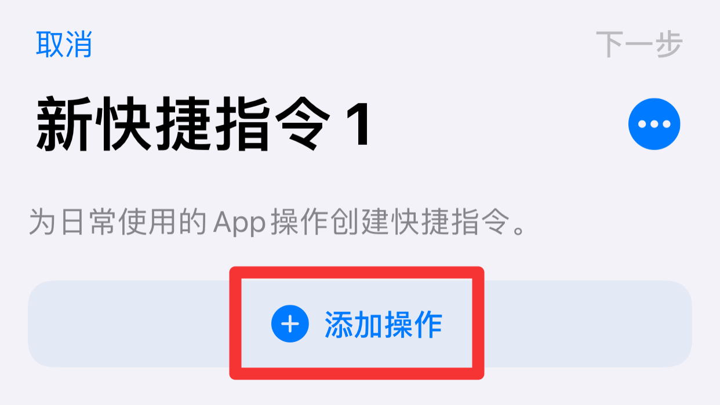
Task: Click the 下一步 next-step button
Action: (639, 44)
